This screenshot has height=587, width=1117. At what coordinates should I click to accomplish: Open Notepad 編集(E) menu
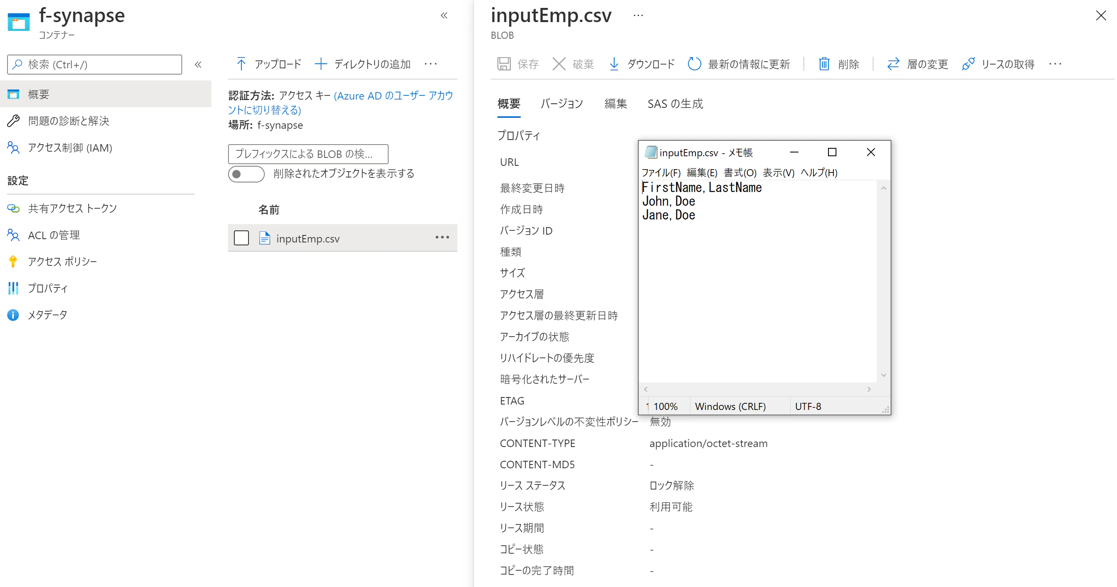(x=702, y=173)
